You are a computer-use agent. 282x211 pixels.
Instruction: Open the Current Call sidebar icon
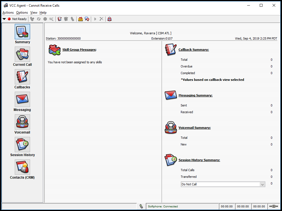22,54
